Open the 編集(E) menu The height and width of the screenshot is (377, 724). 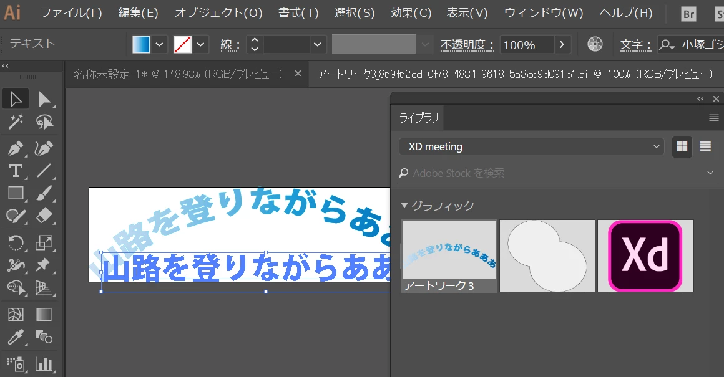(138, 13)
